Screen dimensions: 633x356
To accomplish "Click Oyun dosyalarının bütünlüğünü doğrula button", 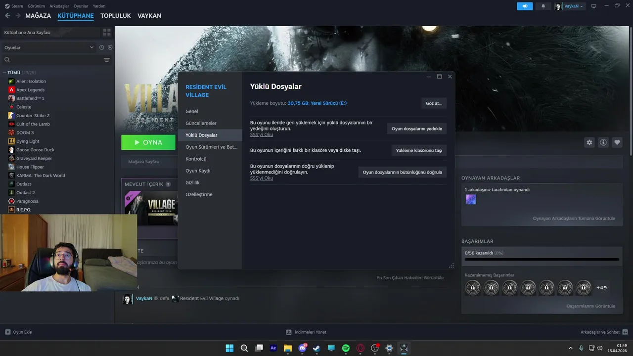I will [x=403, y=172].
